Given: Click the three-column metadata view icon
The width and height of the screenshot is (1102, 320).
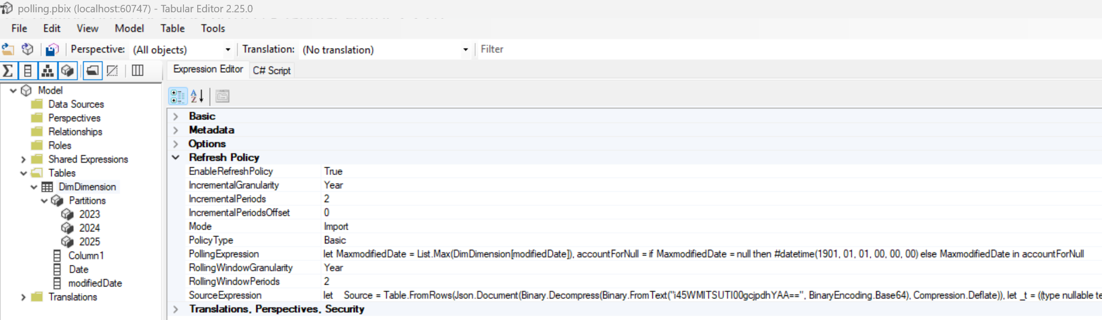Looking at the screenshot, I should [x=138, y=71].
